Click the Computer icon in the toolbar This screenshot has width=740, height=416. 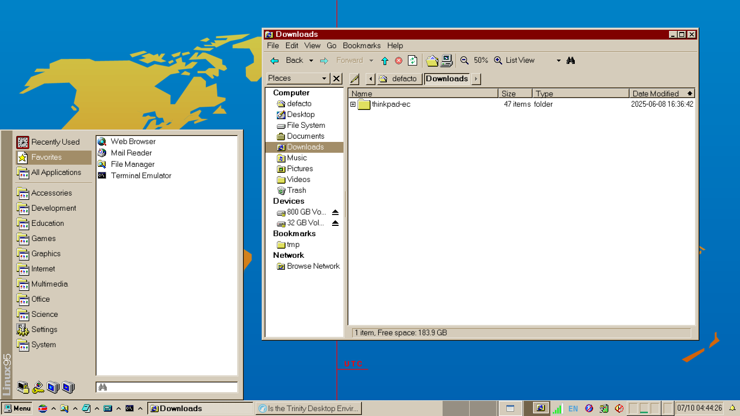(446, 61)
